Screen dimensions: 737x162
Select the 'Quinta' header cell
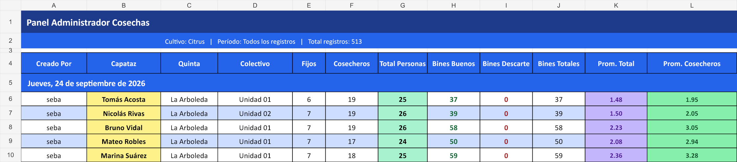tap(189, 63)
